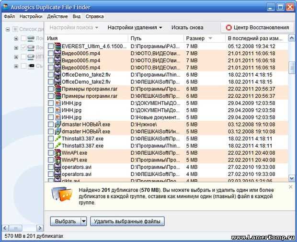Viewport: 297px width, 242px height.
Task: Open the Выбрать button dropdown arrow
Action: pyautogui.click(x=83, y=221)
